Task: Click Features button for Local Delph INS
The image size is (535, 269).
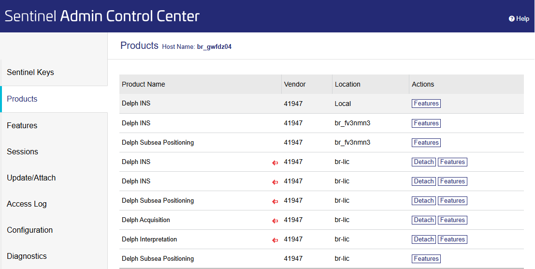Action: pos(426,104)
